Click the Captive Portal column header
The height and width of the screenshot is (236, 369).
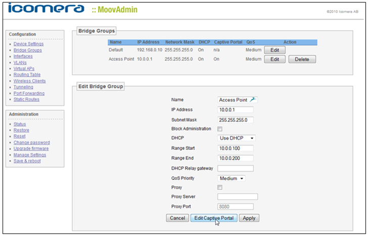pyautogui.click(x=228, y=42)
